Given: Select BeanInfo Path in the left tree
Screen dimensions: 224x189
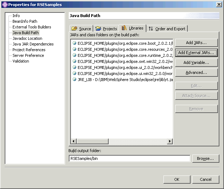Looking at the screenshot, I should click(25, 21).
